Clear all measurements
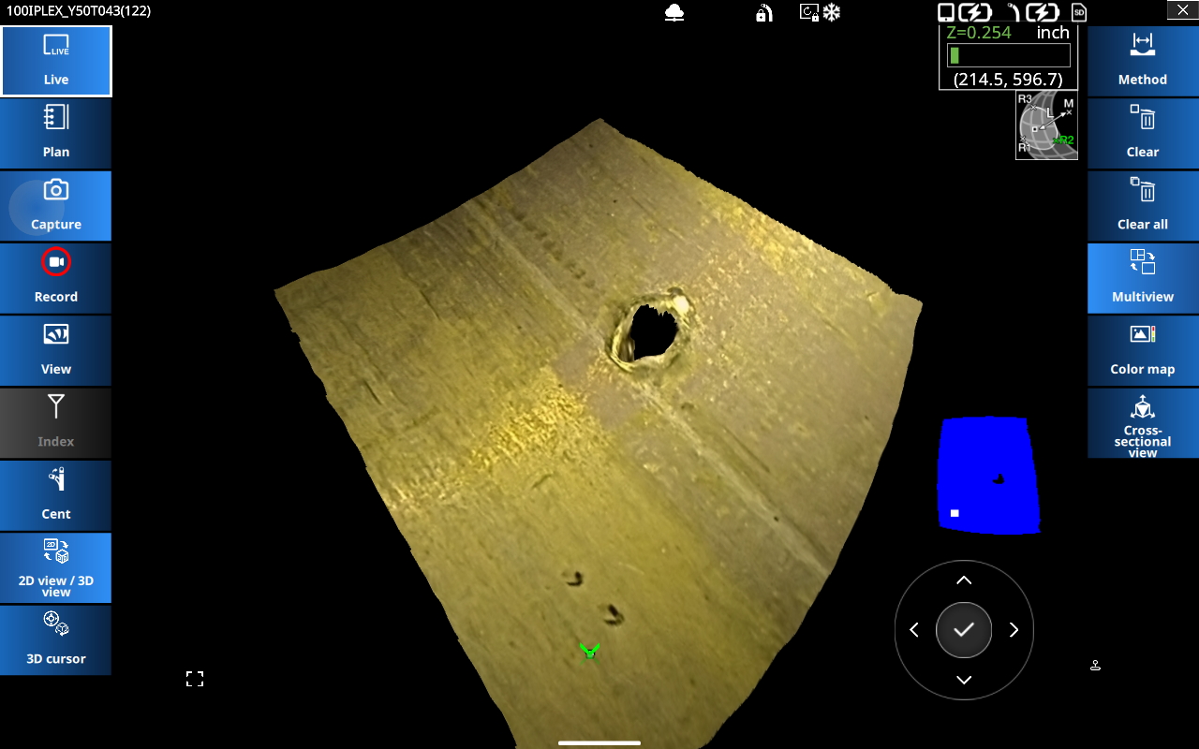This screenshot has height=749, width=1199. click(x=1142, y=205)
